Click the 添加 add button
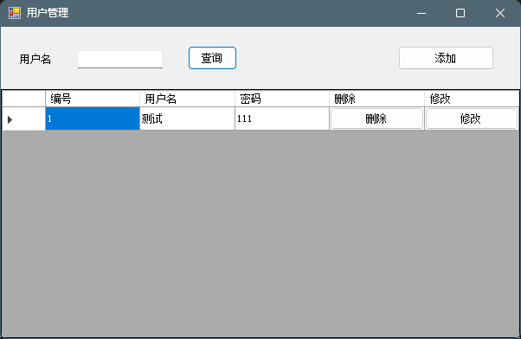 coord(446,58)
